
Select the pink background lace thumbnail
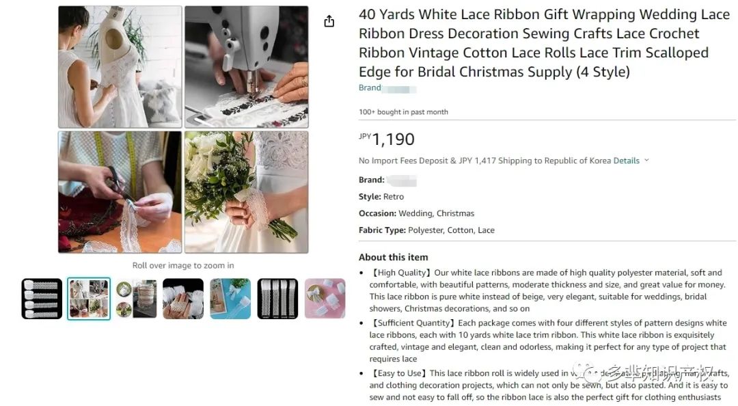[x=325, y=299]
